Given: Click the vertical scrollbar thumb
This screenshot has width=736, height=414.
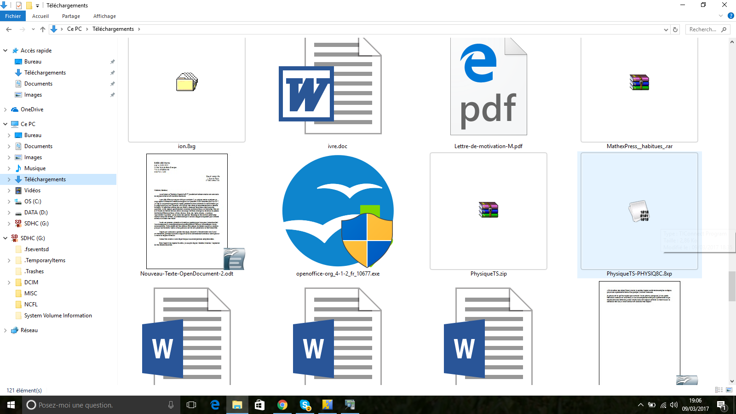Looking at the screenshot, I should (732, 287).
